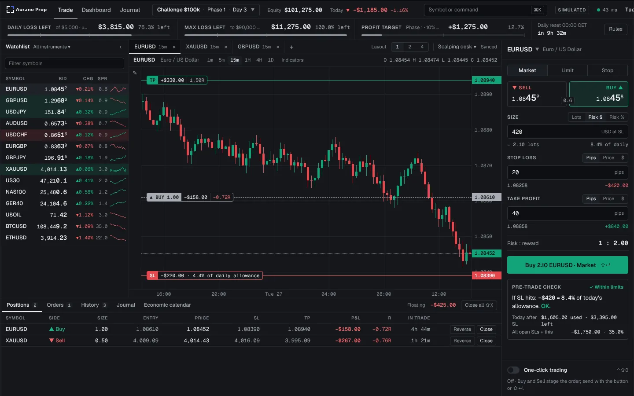634x396 pixels.
Task: Click the NAS100 sparkline in the watchlist
Action: [118, 192]
